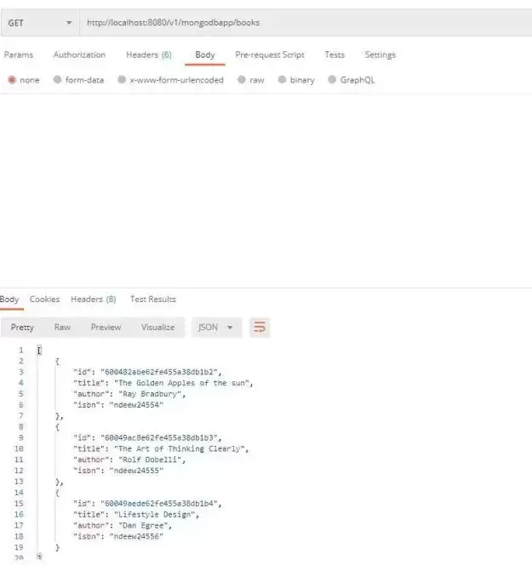The width and height of the screenshot is (532, 565).
Task: Switch to the Params tab
Action: pos(19,54)
